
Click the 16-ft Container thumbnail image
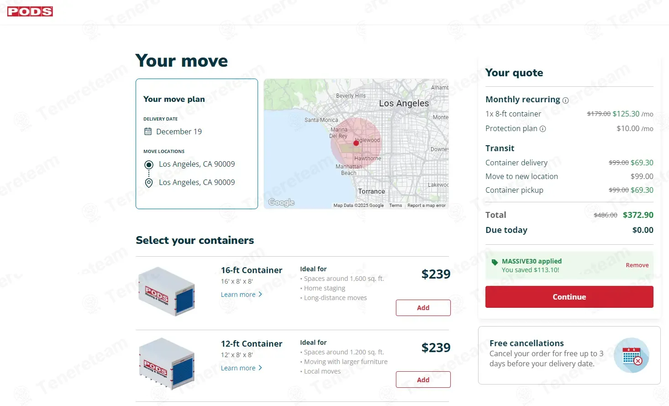point(167,291)
